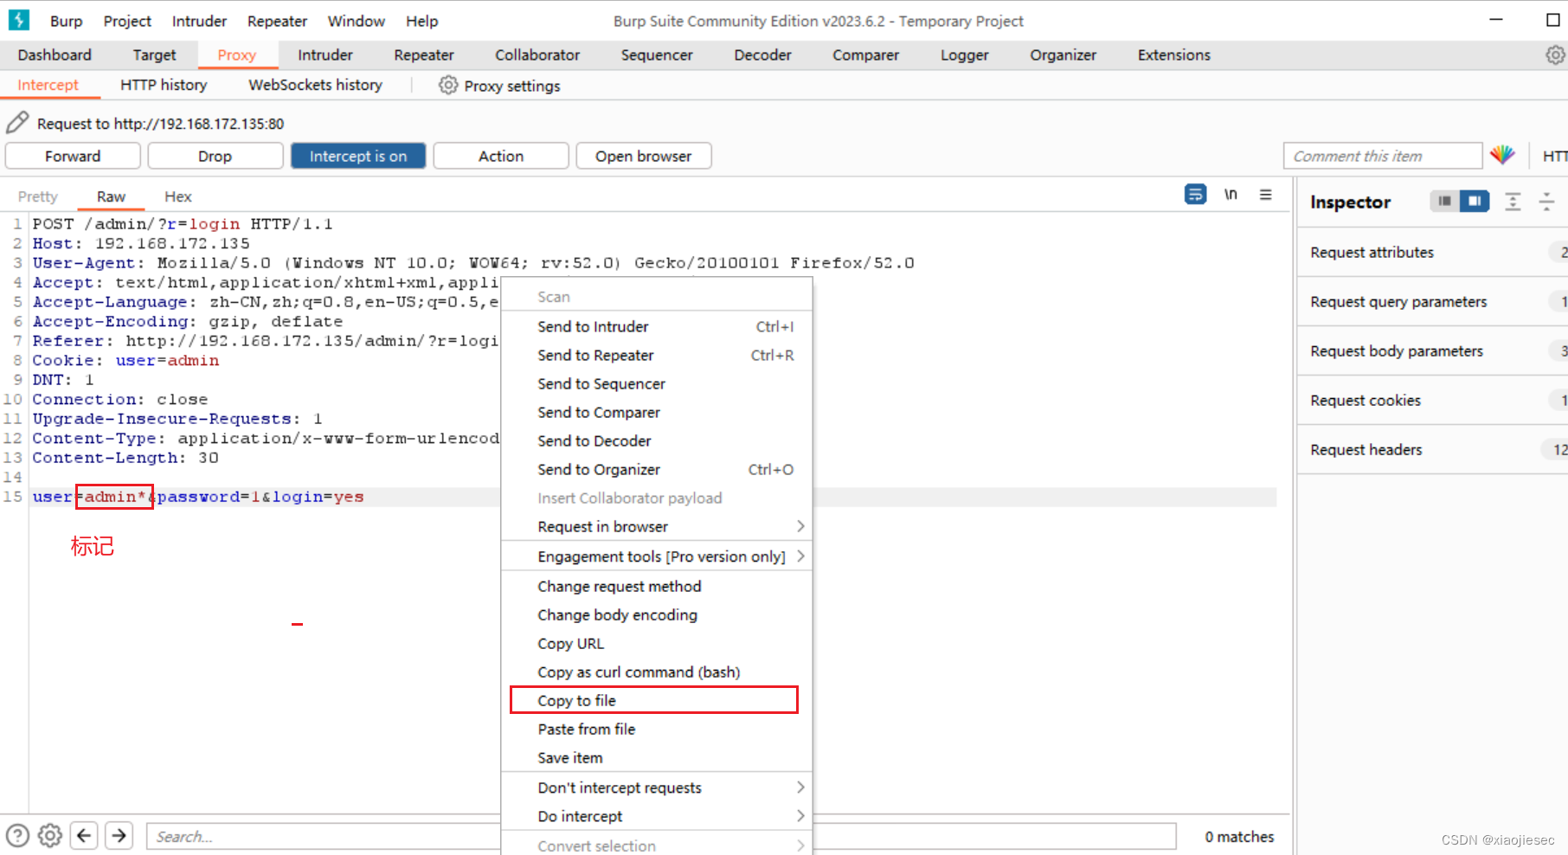Switch Inspector to stacked layout toggle
1568x855 pixels.
point(1443,200)
